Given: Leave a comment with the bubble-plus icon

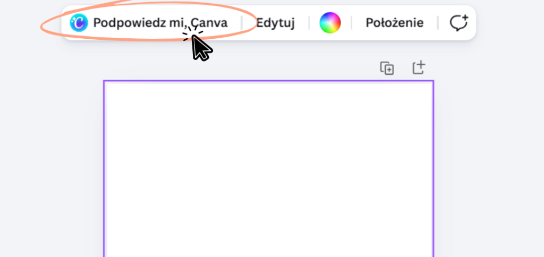Looking at the screenshot, I should tap(458, 23).
